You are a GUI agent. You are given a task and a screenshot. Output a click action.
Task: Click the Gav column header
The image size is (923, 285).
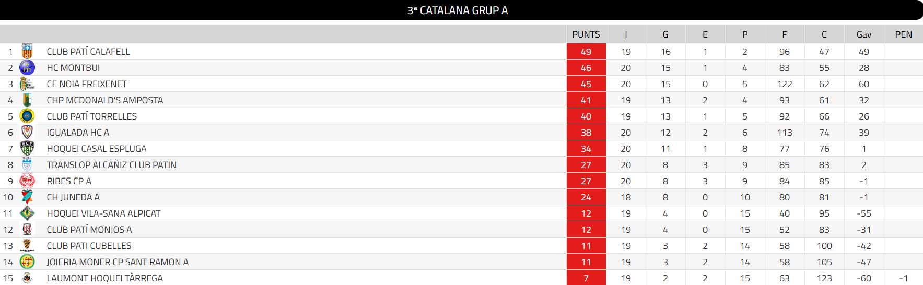(x=864, y=34)
